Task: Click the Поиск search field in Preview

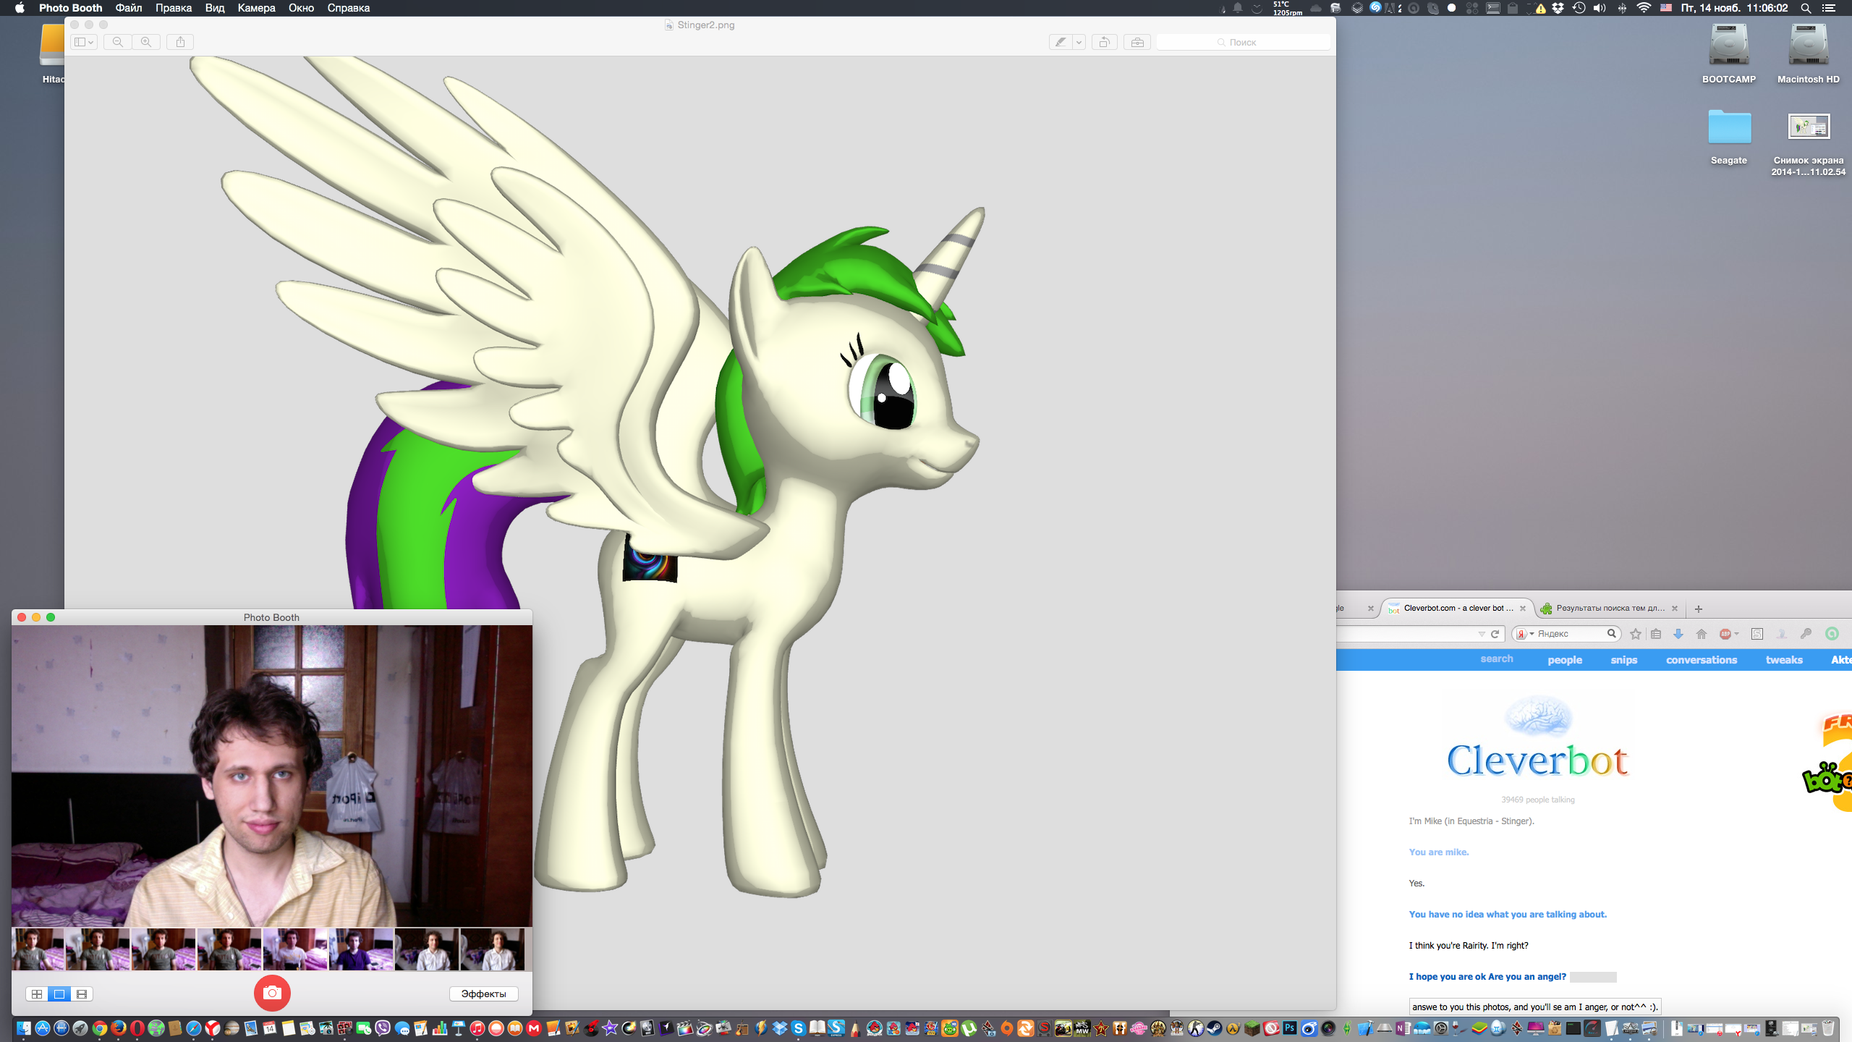Action: pos(1243,42)
